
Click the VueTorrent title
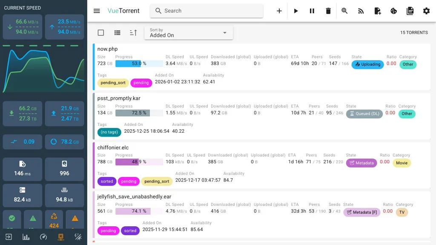123,11
